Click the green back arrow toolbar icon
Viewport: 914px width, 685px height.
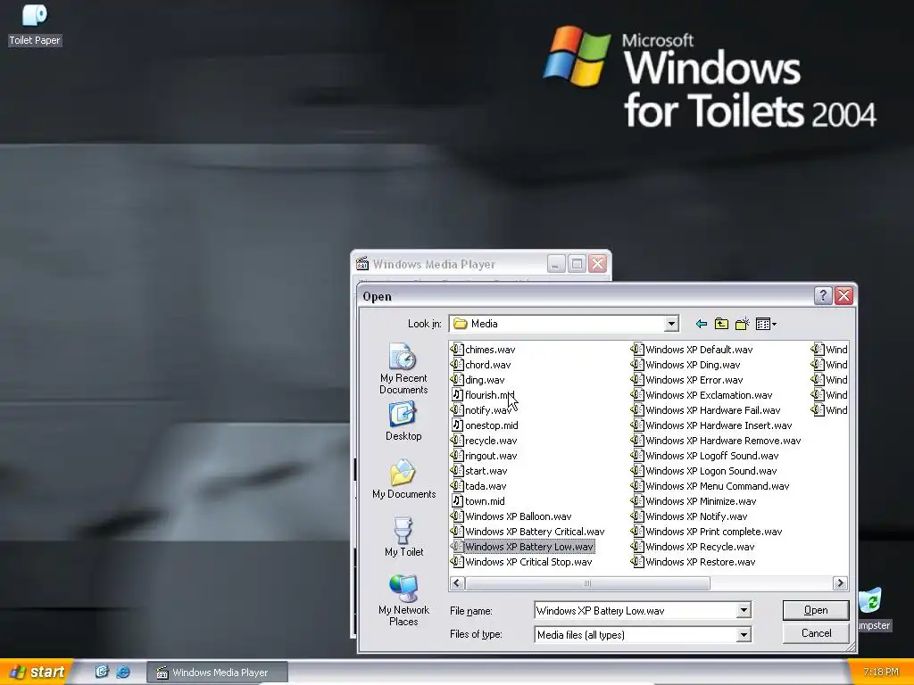[x=702, y=324]
